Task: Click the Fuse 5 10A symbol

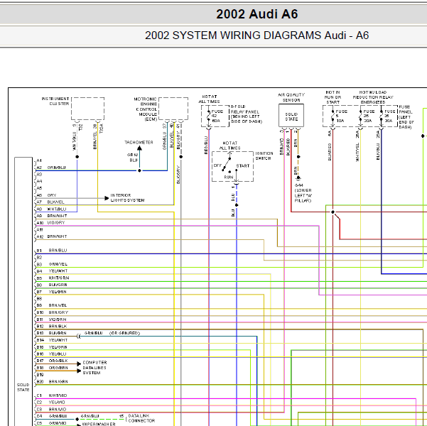Action: click(x=333, y=116)
